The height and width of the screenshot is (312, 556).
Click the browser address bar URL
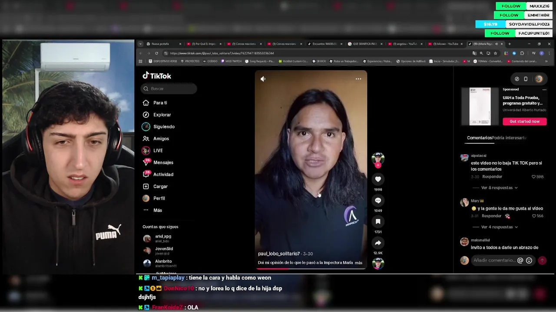[222, 53]
